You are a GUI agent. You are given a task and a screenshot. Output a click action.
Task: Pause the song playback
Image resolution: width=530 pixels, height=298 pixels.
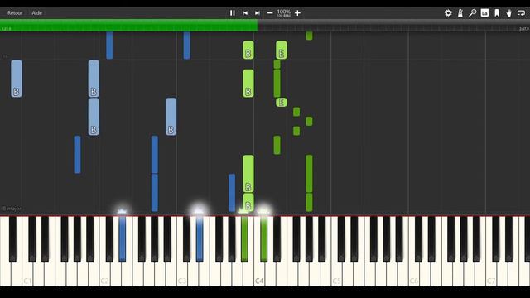point(232,13)
